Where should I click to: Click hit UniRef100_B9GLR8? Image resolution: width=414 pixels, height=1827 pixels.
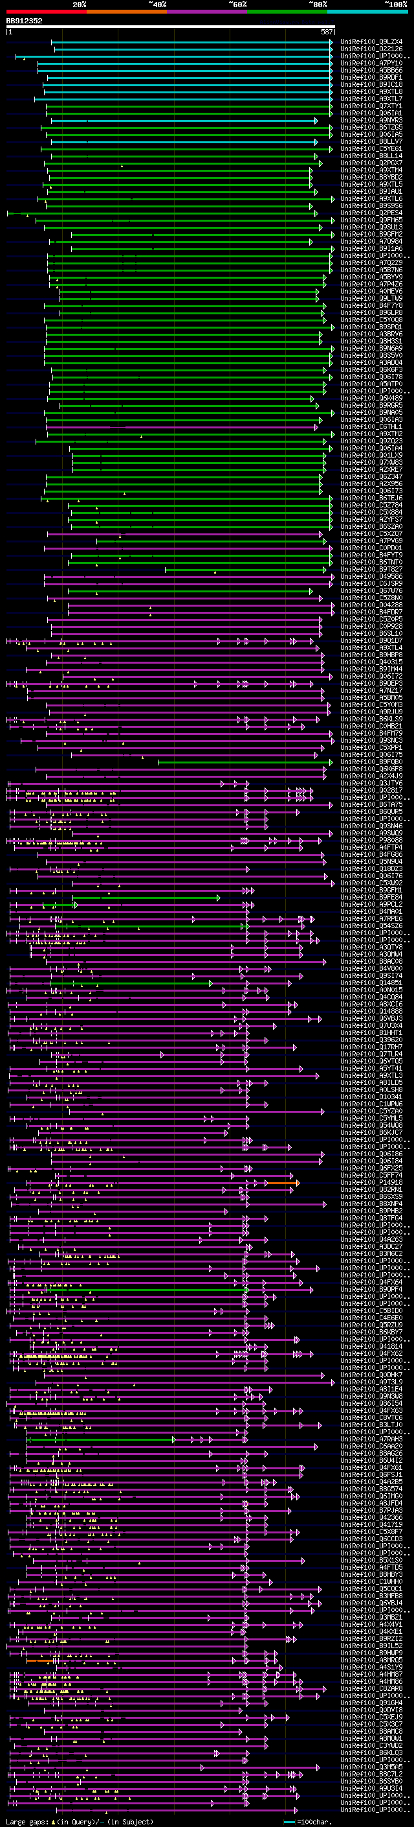click(371, 313)
